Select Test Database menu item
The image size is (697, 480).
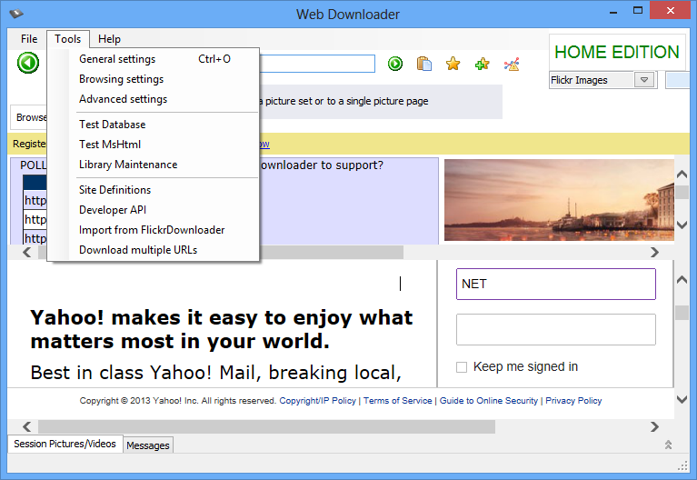[154, 125]
